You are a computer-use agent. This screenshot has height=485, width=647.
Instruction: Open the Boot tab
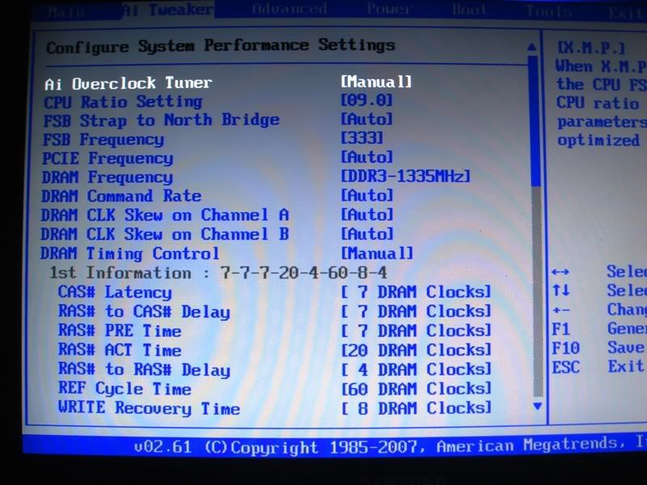pyautogui.click(x=470, y=11)
